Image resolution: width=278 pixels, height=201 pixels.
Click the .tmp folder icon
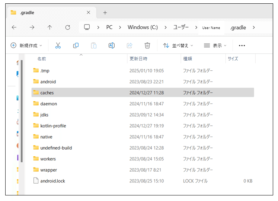[36, 70]
